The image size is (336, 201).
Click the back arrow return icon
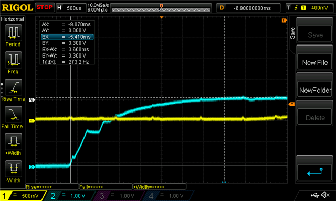(314, 172)
